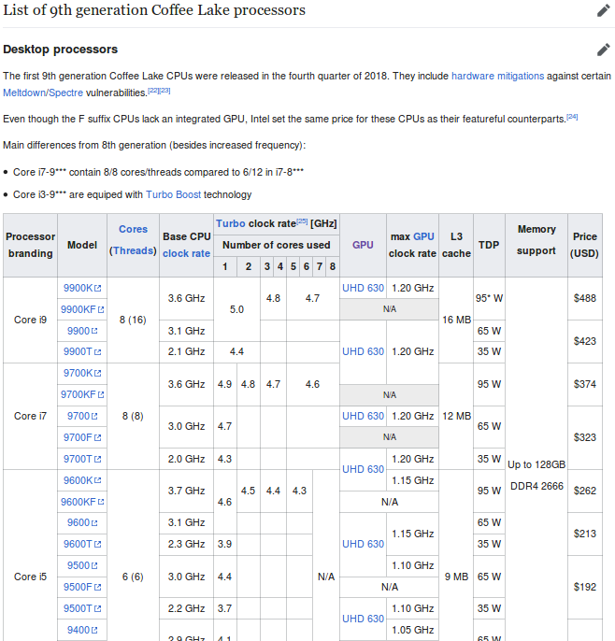
Task: Click the external link icon next to 9400
Action: pyautogui.click(x=96, y=631)
